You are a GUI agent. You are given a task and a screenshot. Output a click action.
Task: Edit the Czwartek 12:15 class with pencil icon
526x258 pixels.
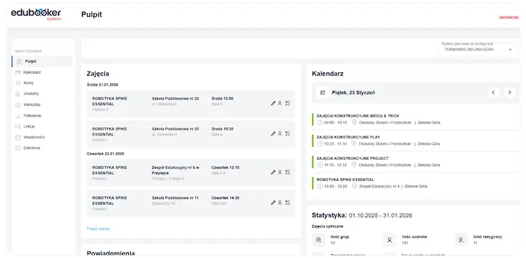pos(273,172)
